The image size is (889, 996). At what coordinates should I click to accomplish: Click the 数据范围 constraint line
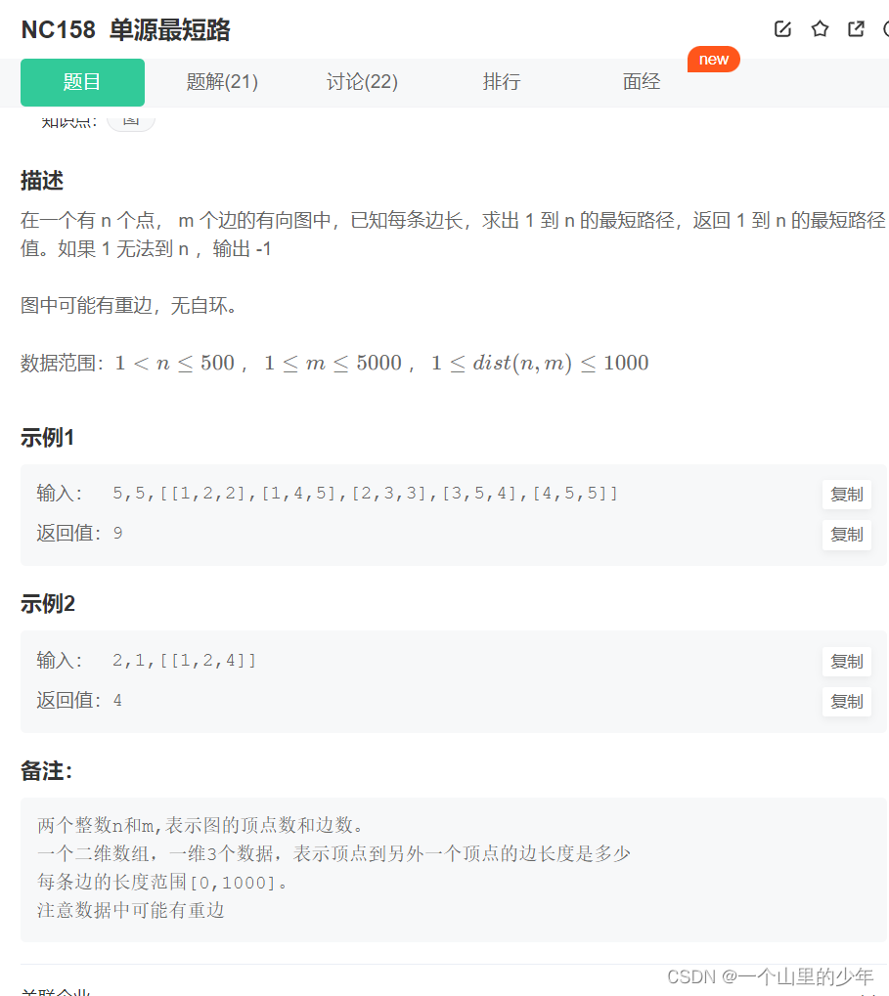pyautogui.click(x=334, y=364)
